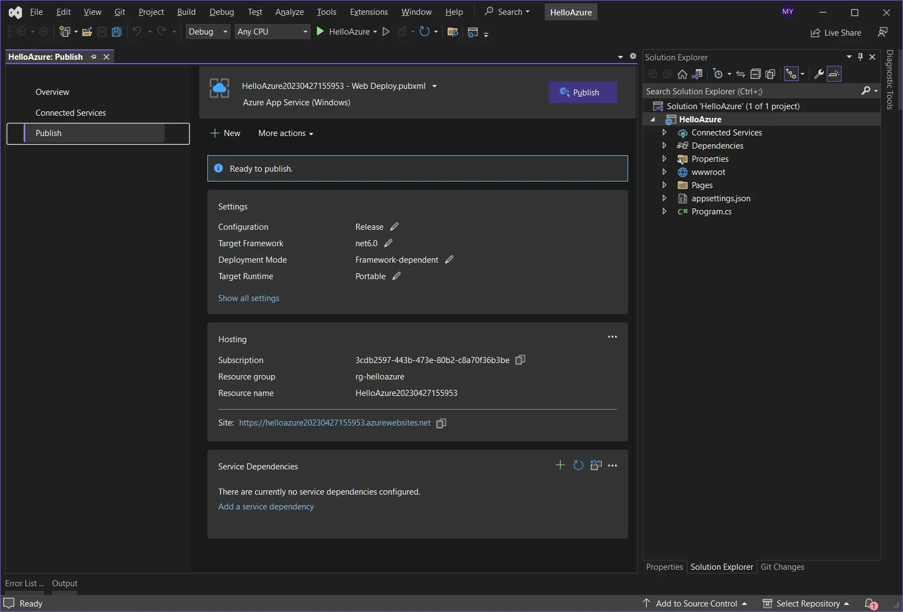The width and height of the screenshot is (903, 612).
Task: Add service dependency plus icon
Action: [560, 465]
